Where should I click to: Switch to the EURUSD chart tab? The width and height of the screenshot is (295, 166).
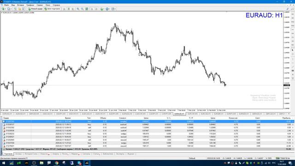(x=7, y=114)
